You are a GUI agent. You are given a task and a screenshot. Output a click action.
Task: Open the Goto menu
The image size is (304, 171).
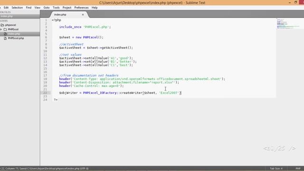(x=47, y=8)
